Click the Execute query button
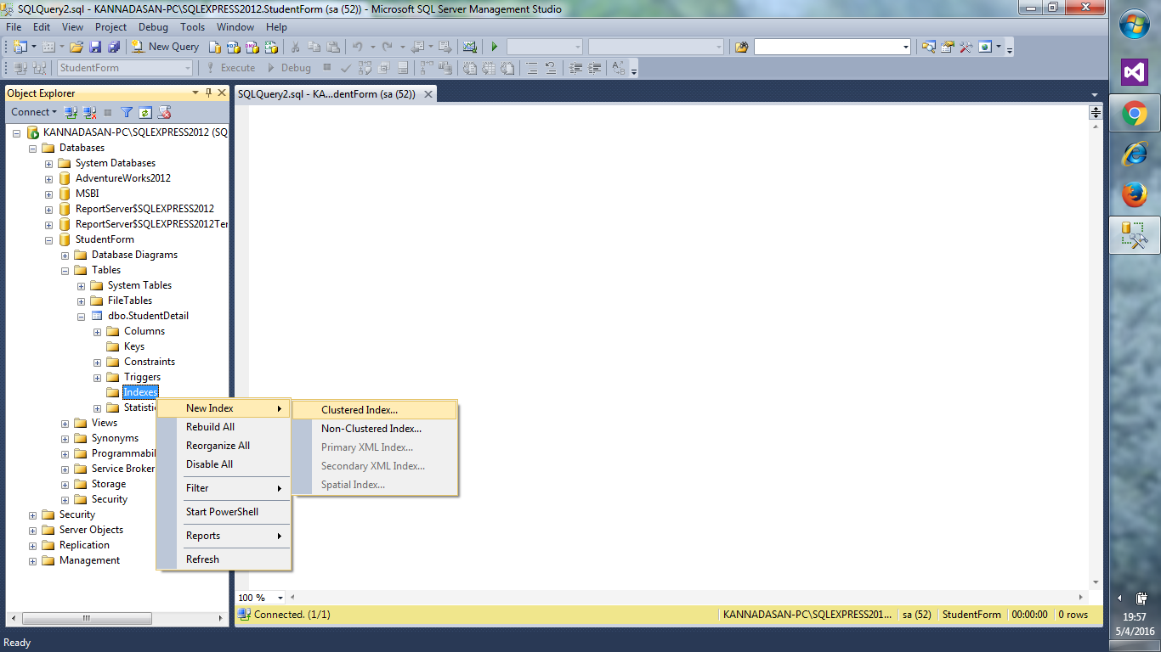 coord(231,68)
